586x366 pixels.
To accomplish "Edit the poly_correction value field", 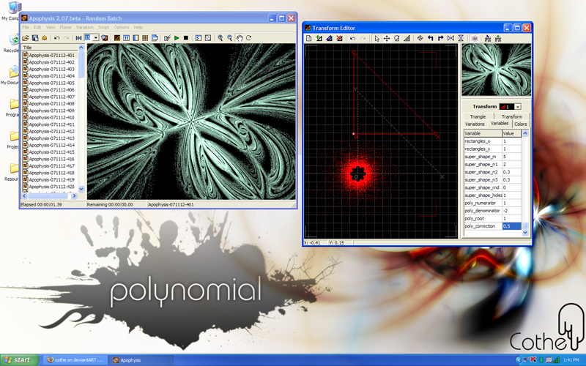I will click(x=511, y=226).
